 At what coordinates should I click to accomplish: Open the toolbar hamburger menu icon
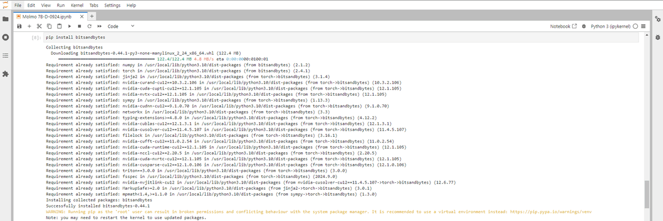643,26
